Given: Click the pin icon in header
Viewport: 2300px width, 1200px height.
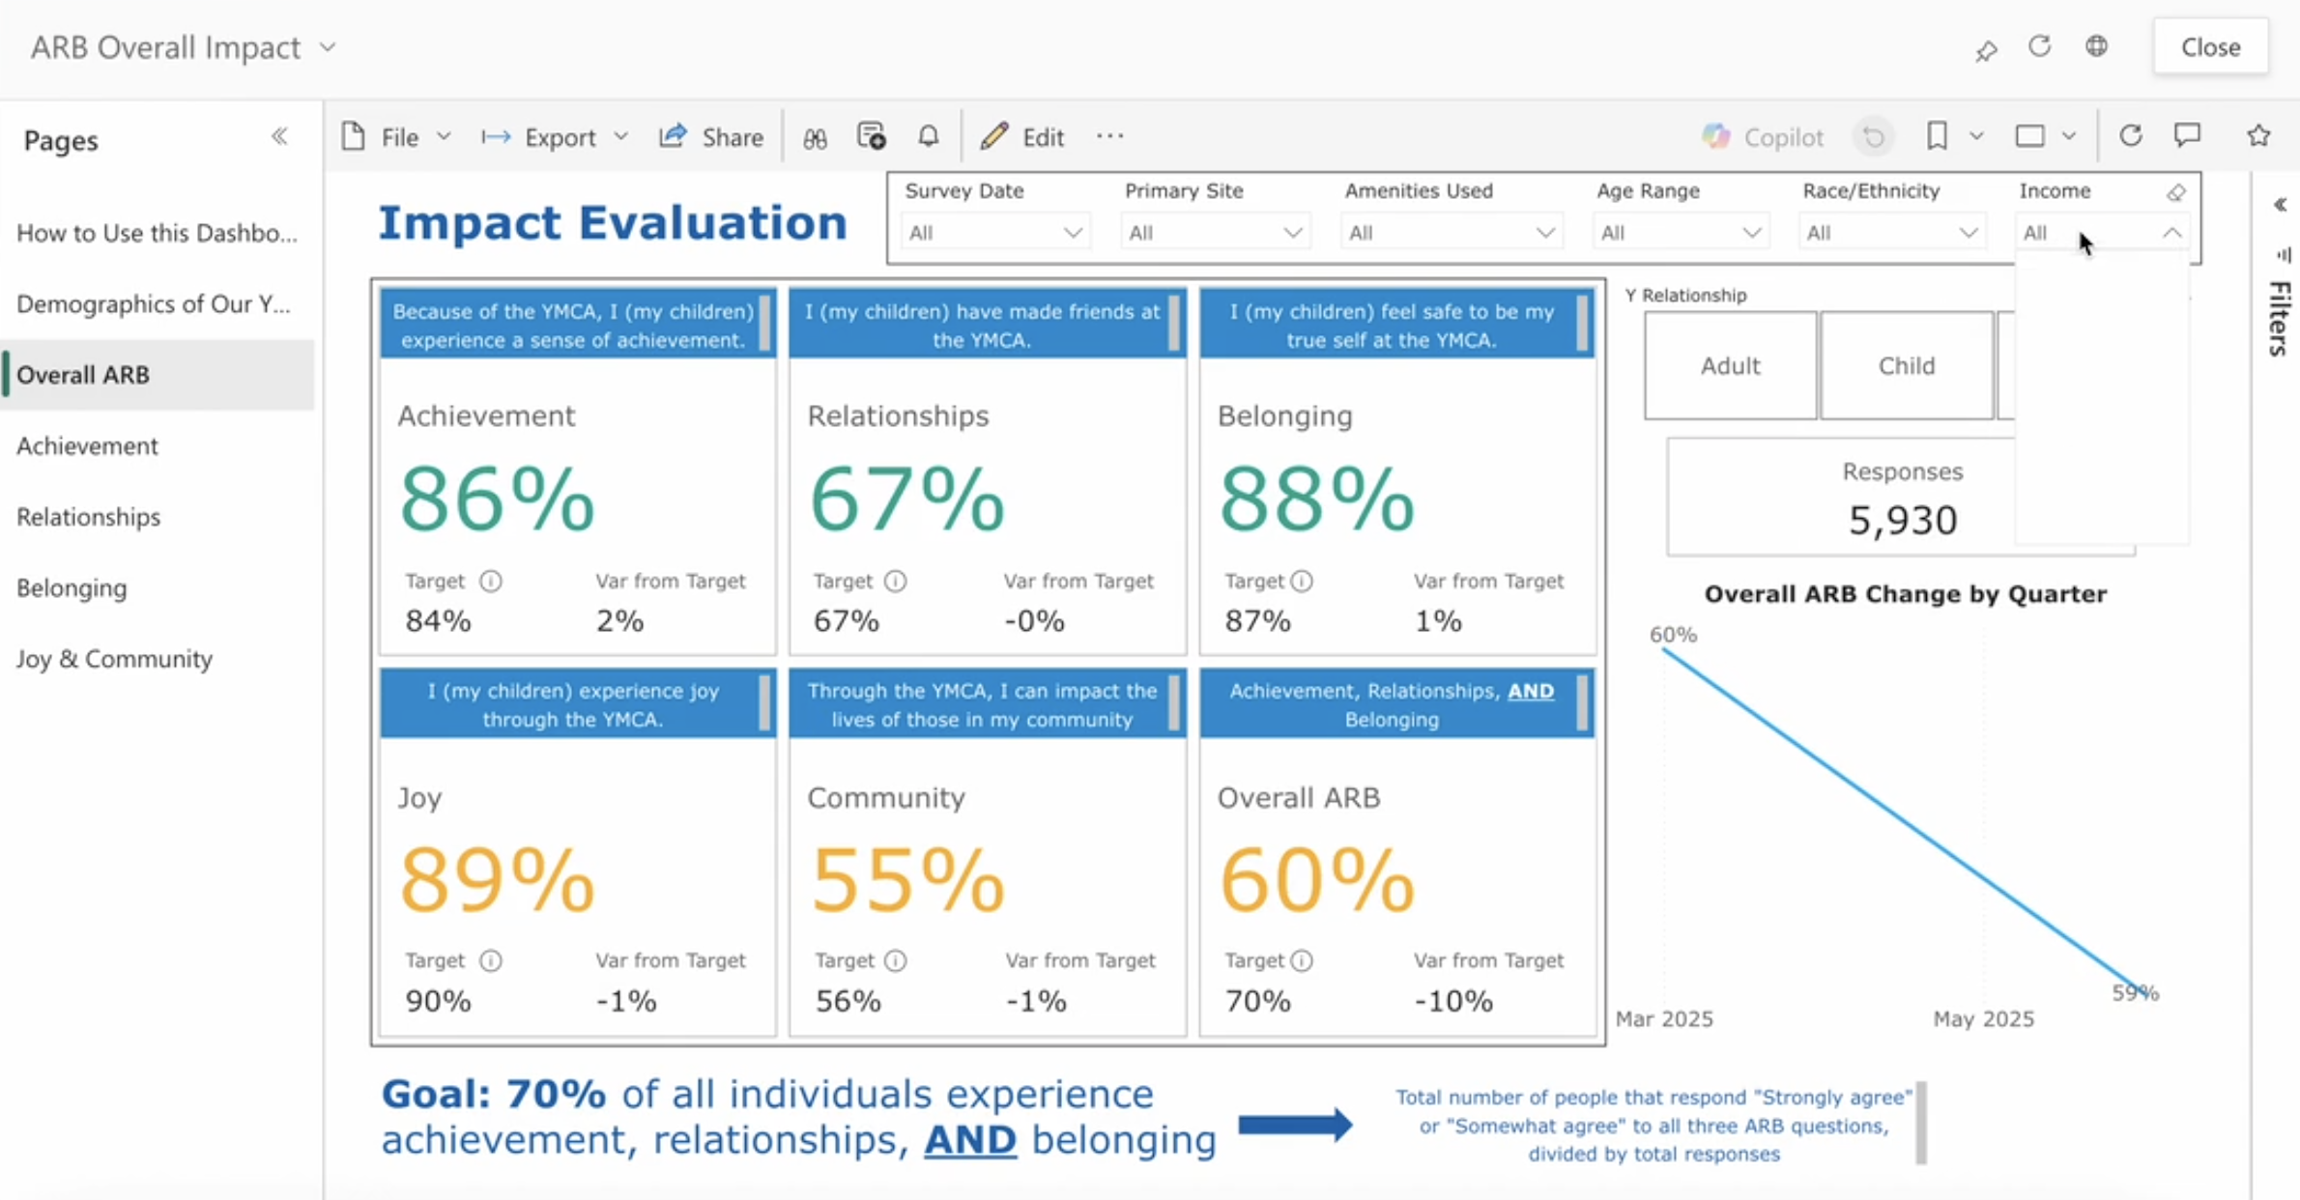Looking at the screenshot, I should point(1986,50).
